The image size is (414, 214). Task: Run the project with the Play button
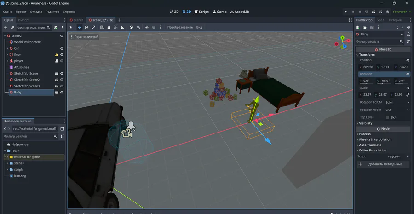346,12
